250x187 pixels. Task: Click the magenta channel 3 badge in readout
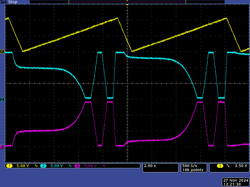[77, 166]
